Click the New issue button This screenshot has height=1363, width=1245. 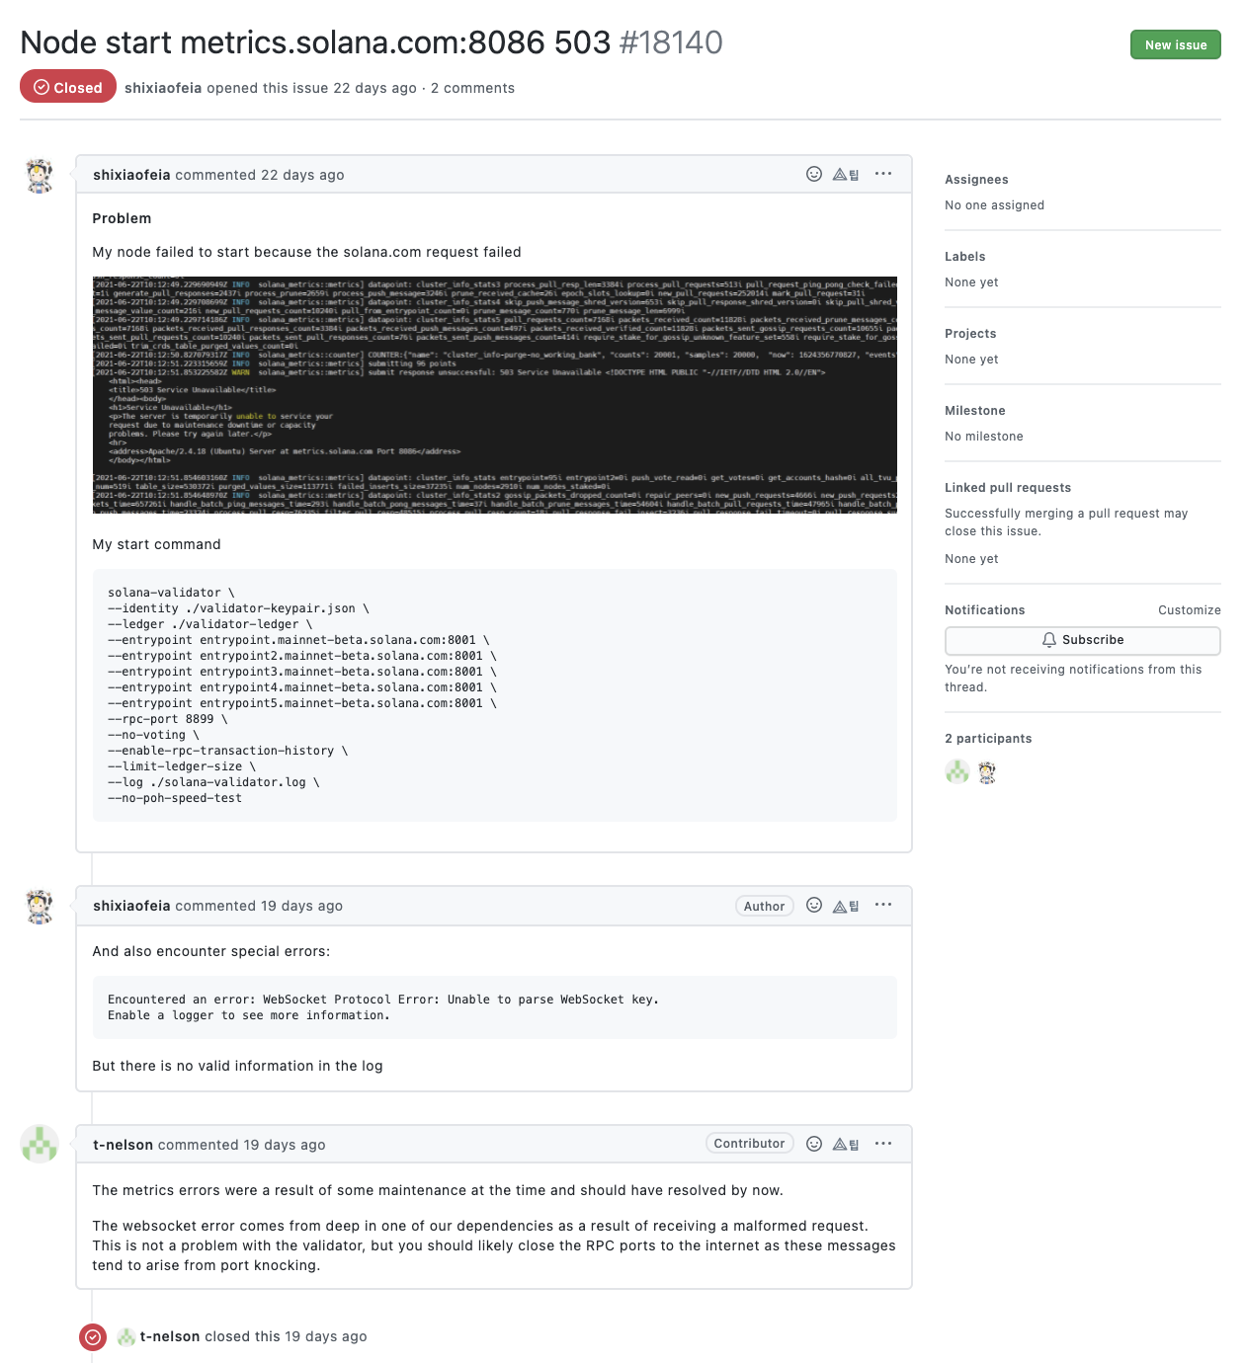(1175, 44)
